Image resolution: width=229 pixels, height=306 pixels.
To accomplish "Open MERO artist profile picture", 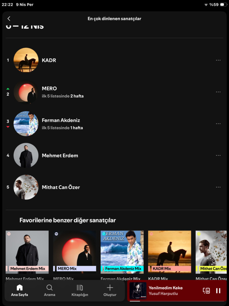I will pyautogui.click(x=26, y=92).
